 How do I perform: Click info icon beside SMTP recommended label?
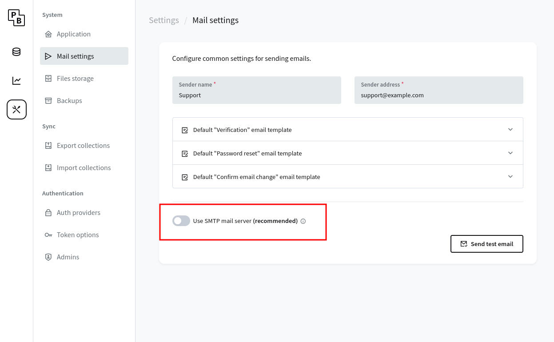click(303, 221)
